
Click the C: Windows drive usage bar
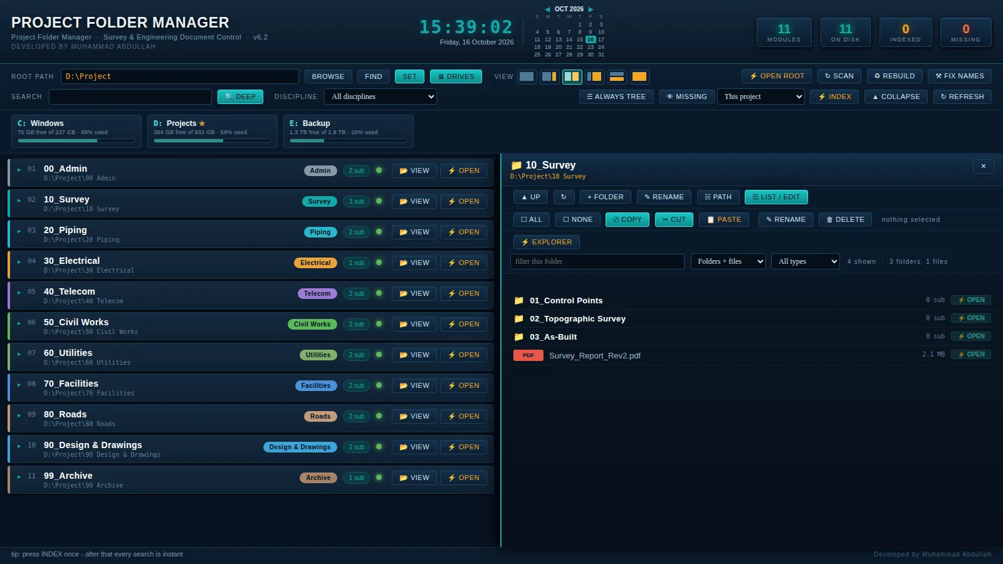76,140
